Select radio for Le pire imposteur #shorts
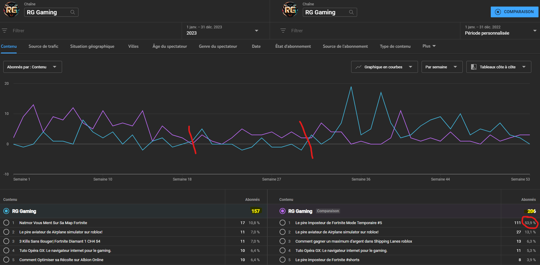The width and height of the screenshot is (540, 265). tap(283, 260)
